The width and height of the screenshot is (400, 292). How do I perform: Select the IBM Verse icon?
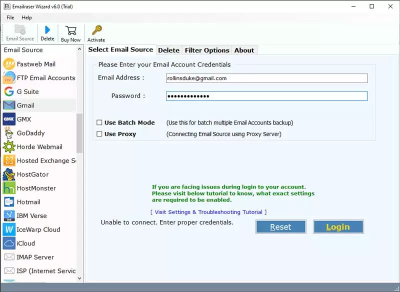pyautogui.click(x=9, y=215)
